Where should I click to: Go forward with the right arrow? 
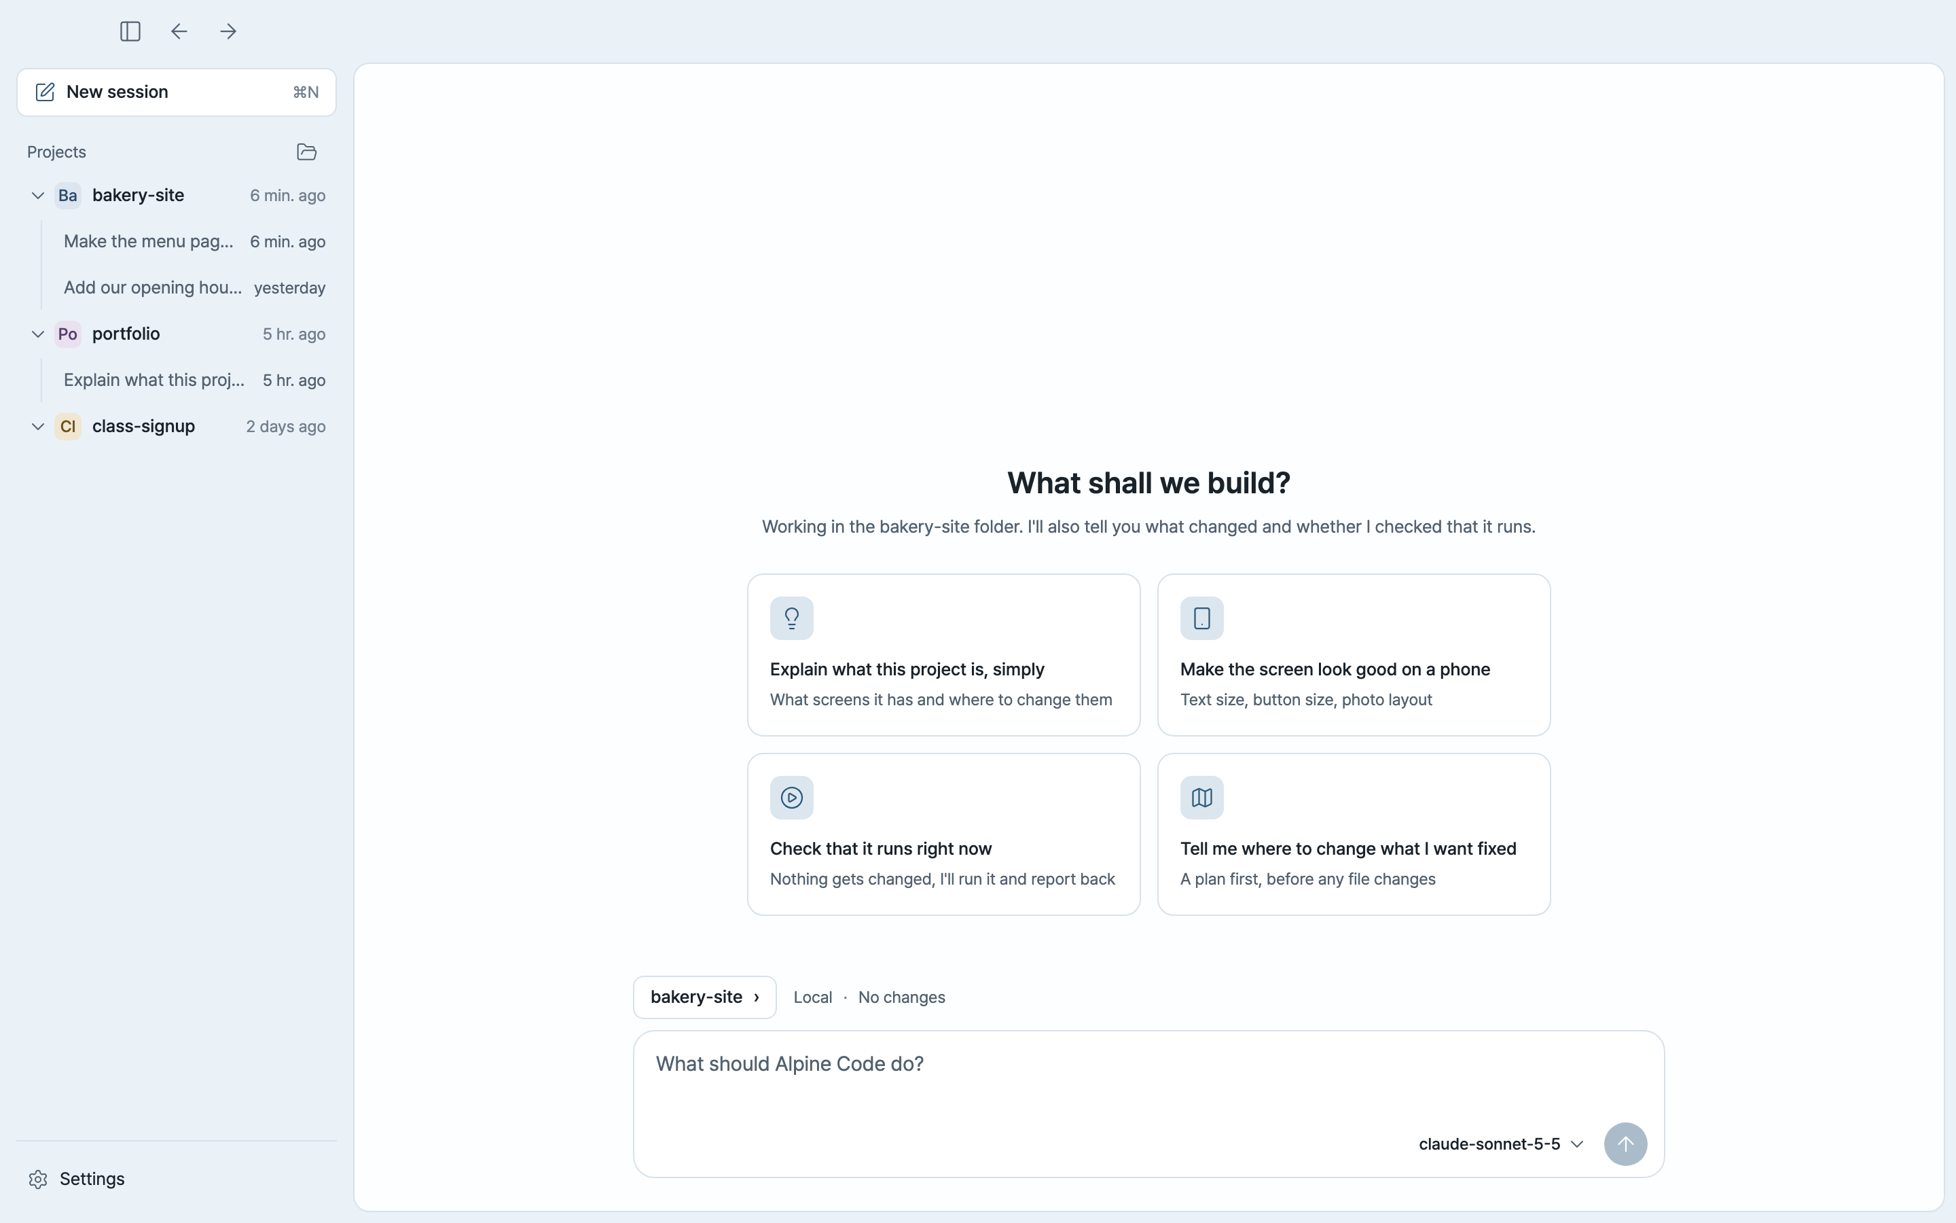tap(228, 31)
